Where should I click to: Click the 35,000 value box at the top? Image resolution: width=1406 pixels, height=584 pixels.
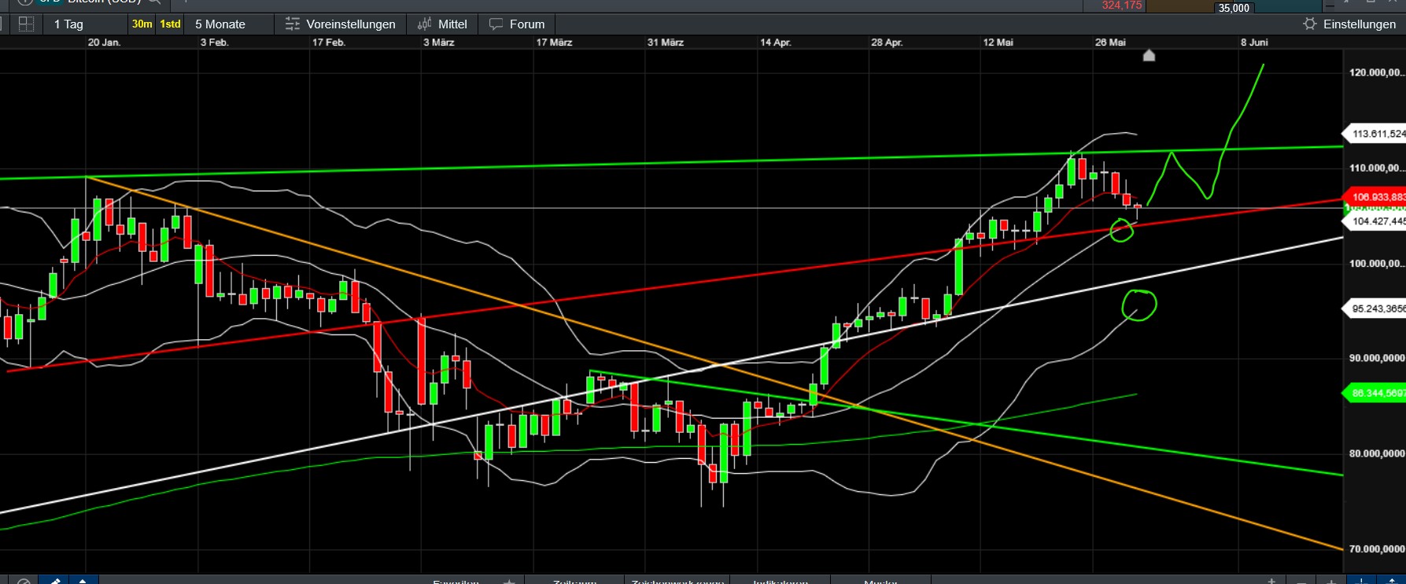(1234, 8)
